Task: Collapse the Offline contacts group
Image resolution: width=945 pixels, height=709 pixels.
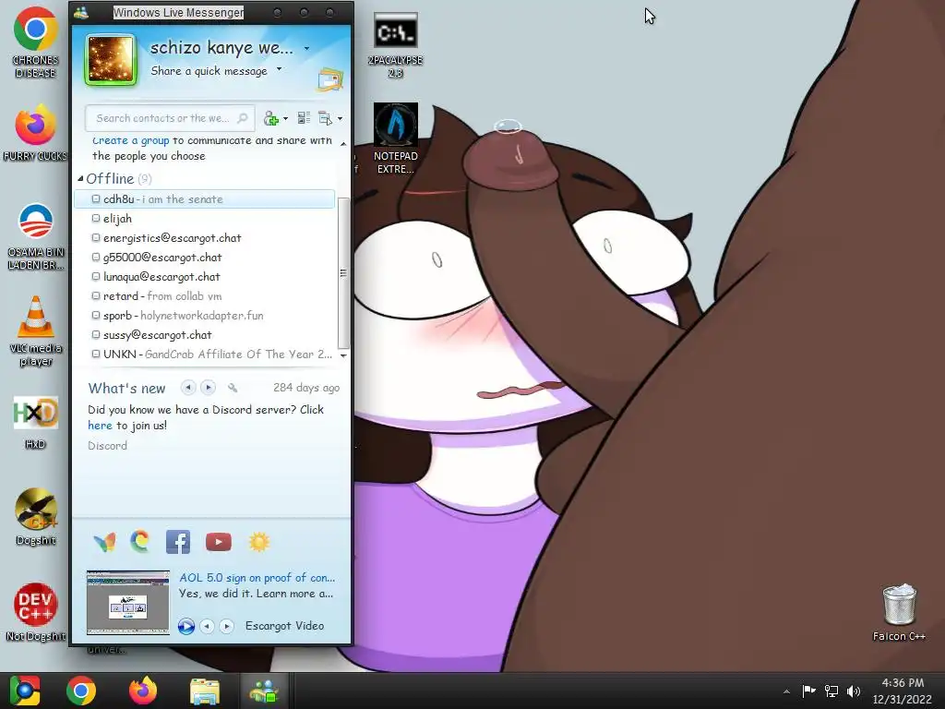Action: coord(81,178)
